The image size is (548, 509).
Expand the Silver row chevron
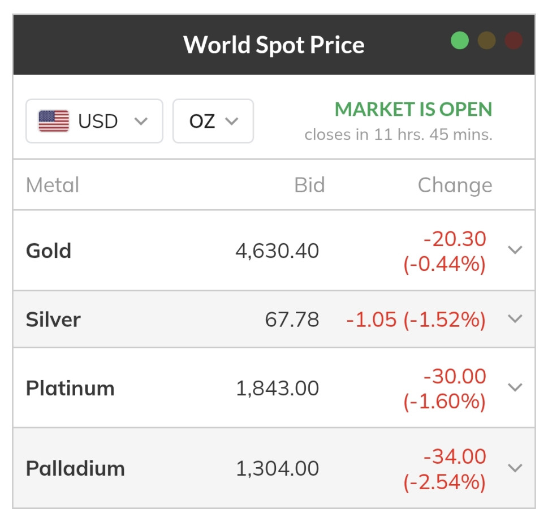(x=515, y=318)
